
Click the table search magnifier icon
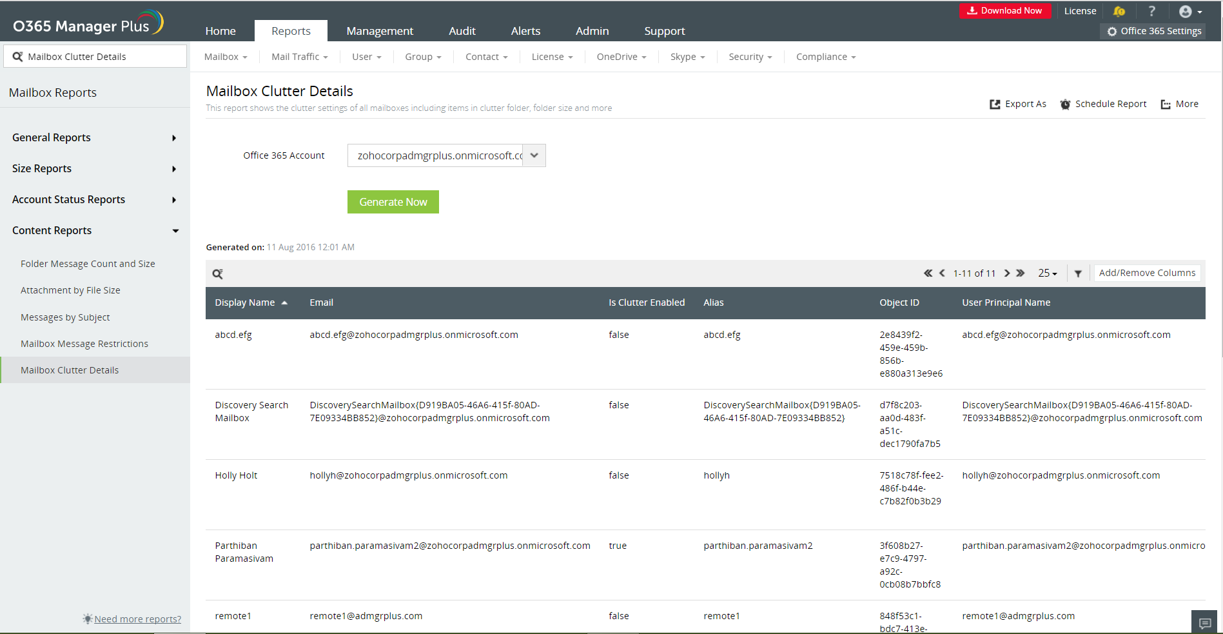point(218,273)
